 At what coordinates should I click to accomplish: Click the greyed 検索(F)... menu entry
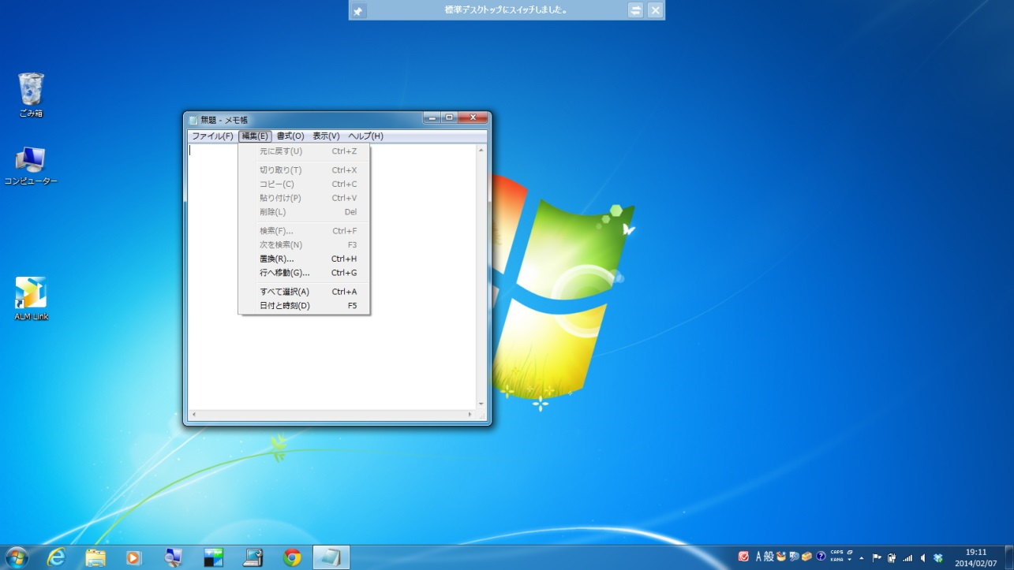tap(305, 231)
